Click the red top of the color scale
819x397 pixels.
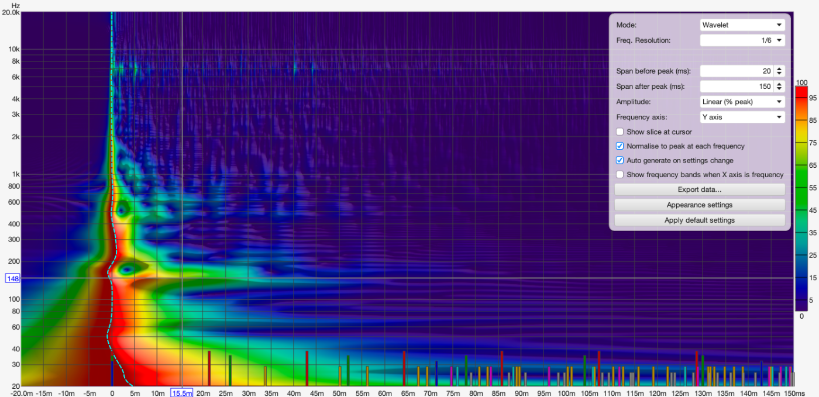click(x=801, y=90)
